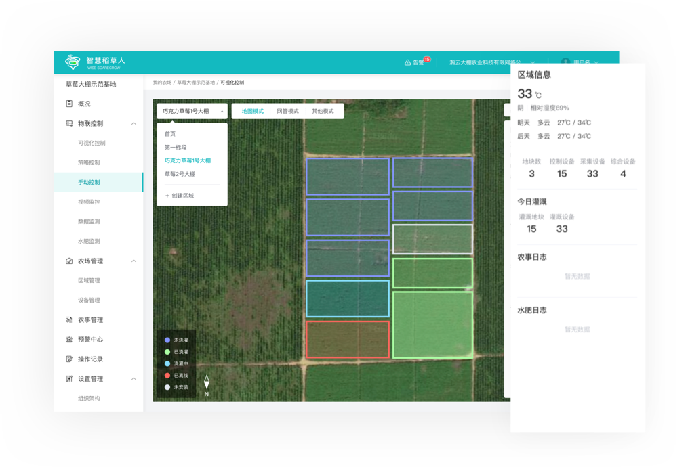Open 农事管理 from the sidebar
The height and width of the screenshot is (467, 690).
pyautogui.click(x=90, y=319)
